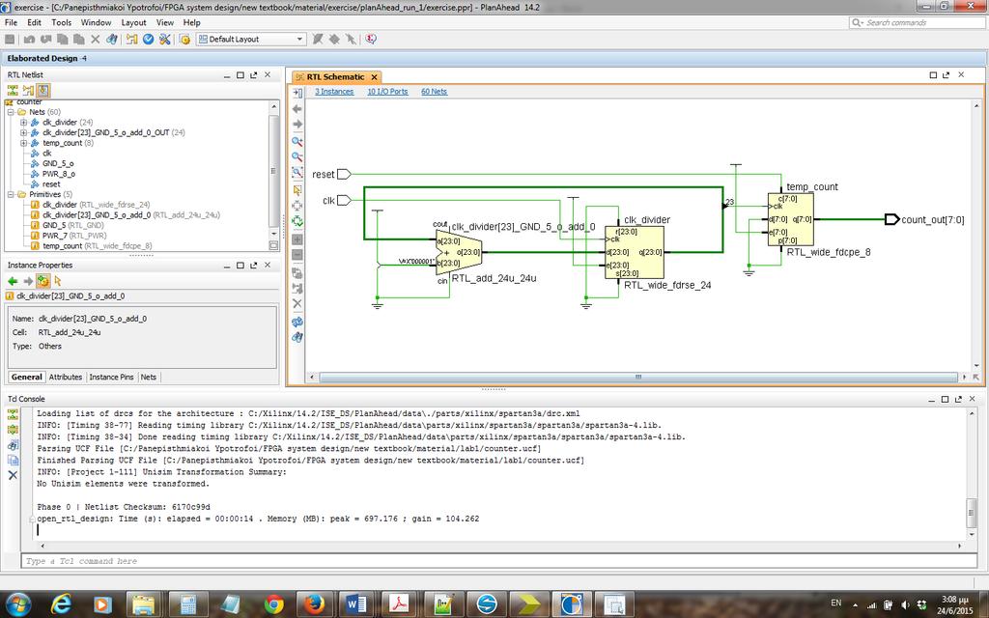Click the regenerate schematic green arrows icon
The height and width of the screenshot is (618, 989).
(297, 221)
